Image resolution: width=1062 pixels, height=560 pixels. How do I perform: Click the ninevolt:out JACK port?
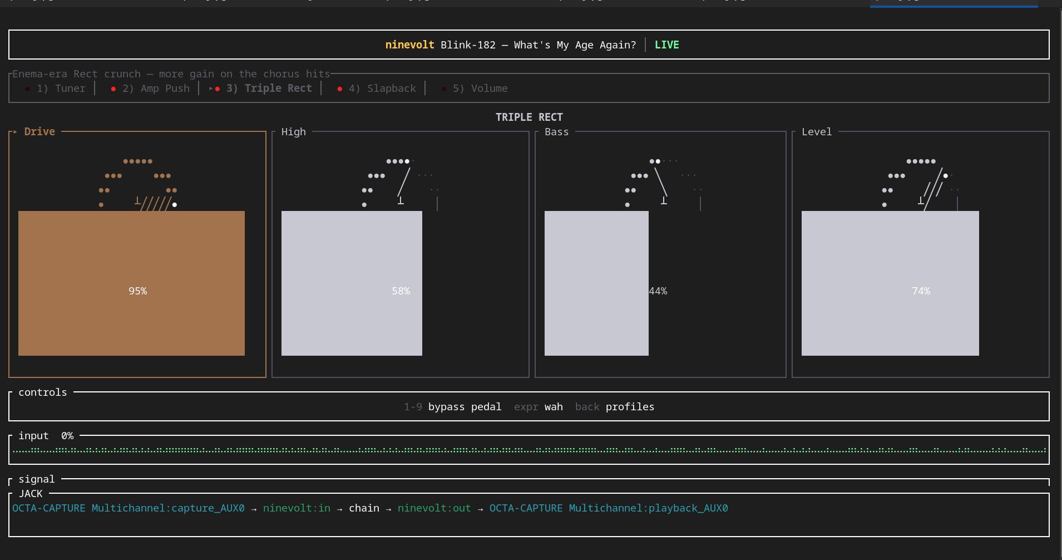(434, 508)
